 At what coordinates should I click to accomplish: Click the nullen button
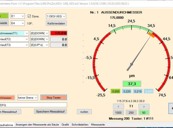tap(84, 112)
